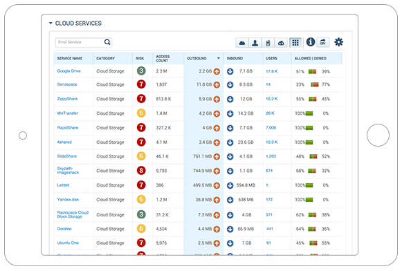Viewport: 402px width, 271px height.
Task: Open Skypath-Imageshack service link
Action: click(68, 170)
